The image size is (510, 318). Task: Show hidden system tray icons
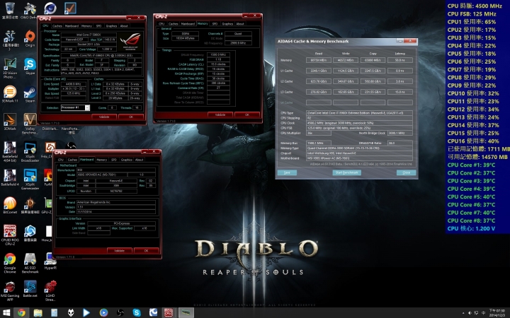pos(463,313)
